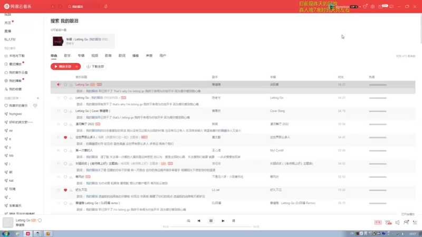This screenshot has height=237, width=422.
Task: Open the listen-together icon in player bar
Action: coord(406,222)
